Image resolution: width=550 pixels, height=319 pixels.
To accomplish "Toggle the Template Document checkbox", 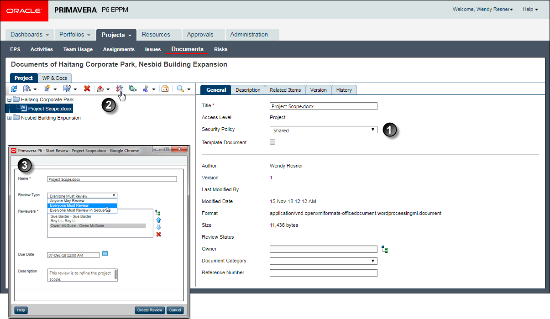I will click(272, 142).
